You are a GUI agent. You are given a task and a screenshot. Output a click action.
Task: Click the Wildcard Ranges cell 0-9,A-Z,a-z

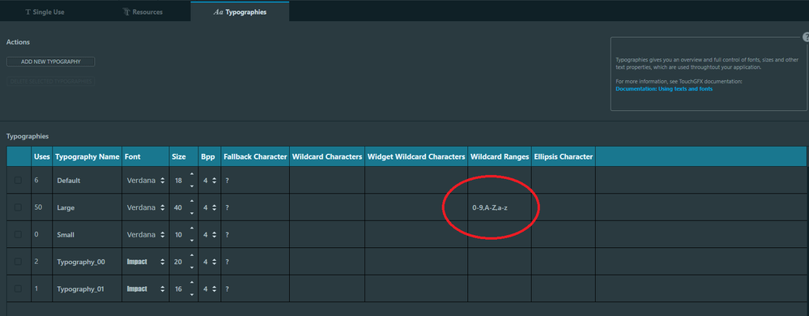click(500, 207)
